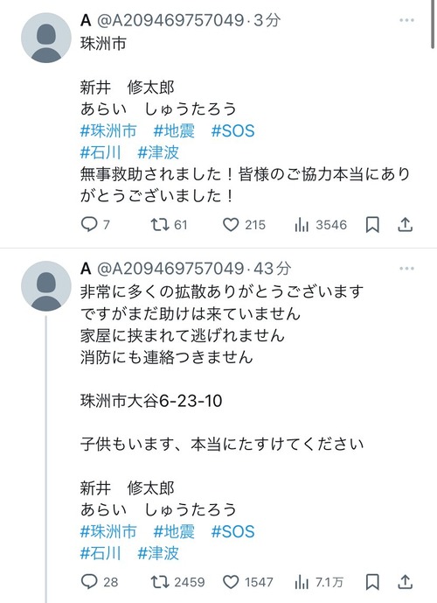Reply to the tweet with 28 replies

click(89, 581)
